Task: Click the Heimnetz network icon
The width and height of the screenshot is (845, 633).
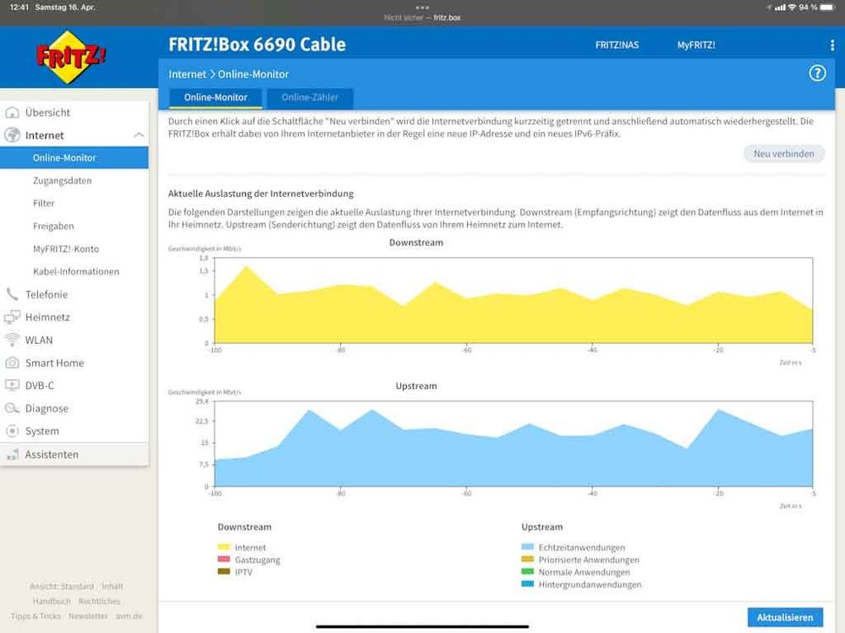Action: tap(12, 317)
